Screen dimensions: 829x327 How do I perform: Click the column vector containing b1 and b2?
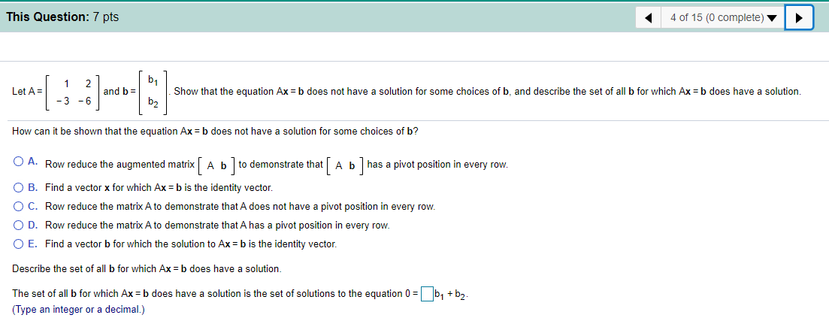(x=153, y=90)
